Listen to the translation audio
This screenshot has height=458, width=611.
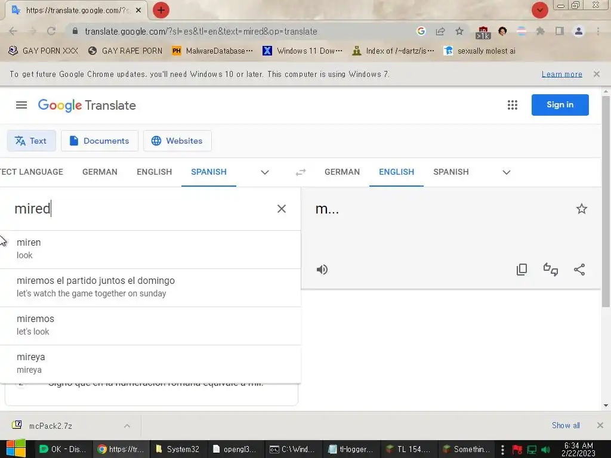[322, 270]
